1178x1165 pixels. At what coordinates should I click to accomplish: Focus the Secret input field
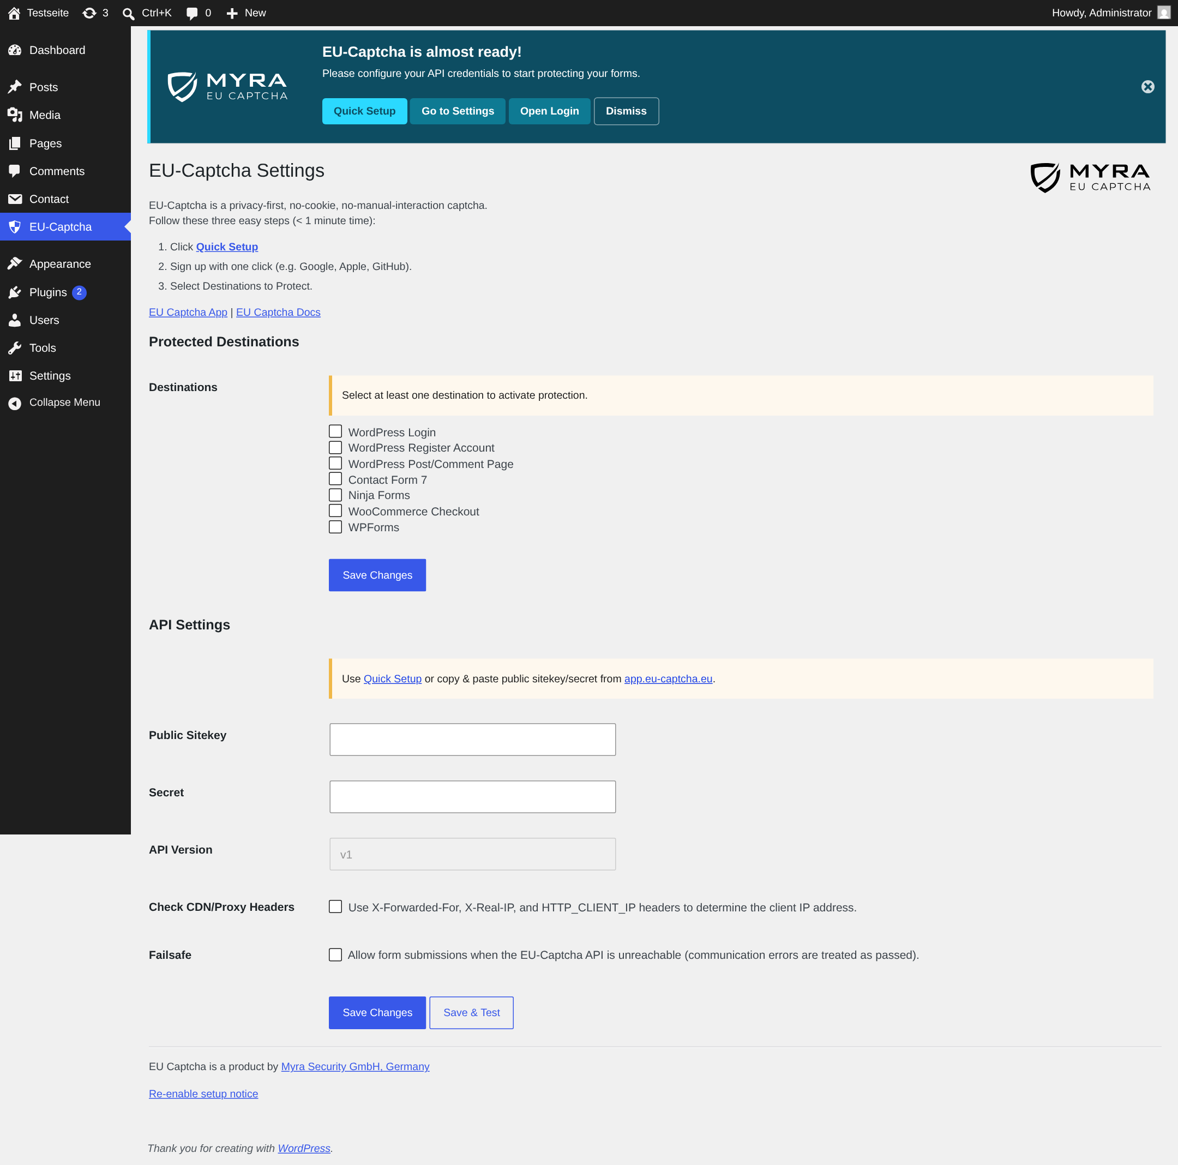(472, 797)
